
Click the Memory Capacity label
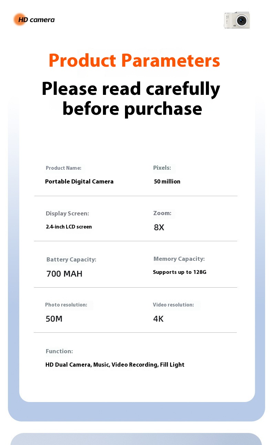tap(179, 259)
